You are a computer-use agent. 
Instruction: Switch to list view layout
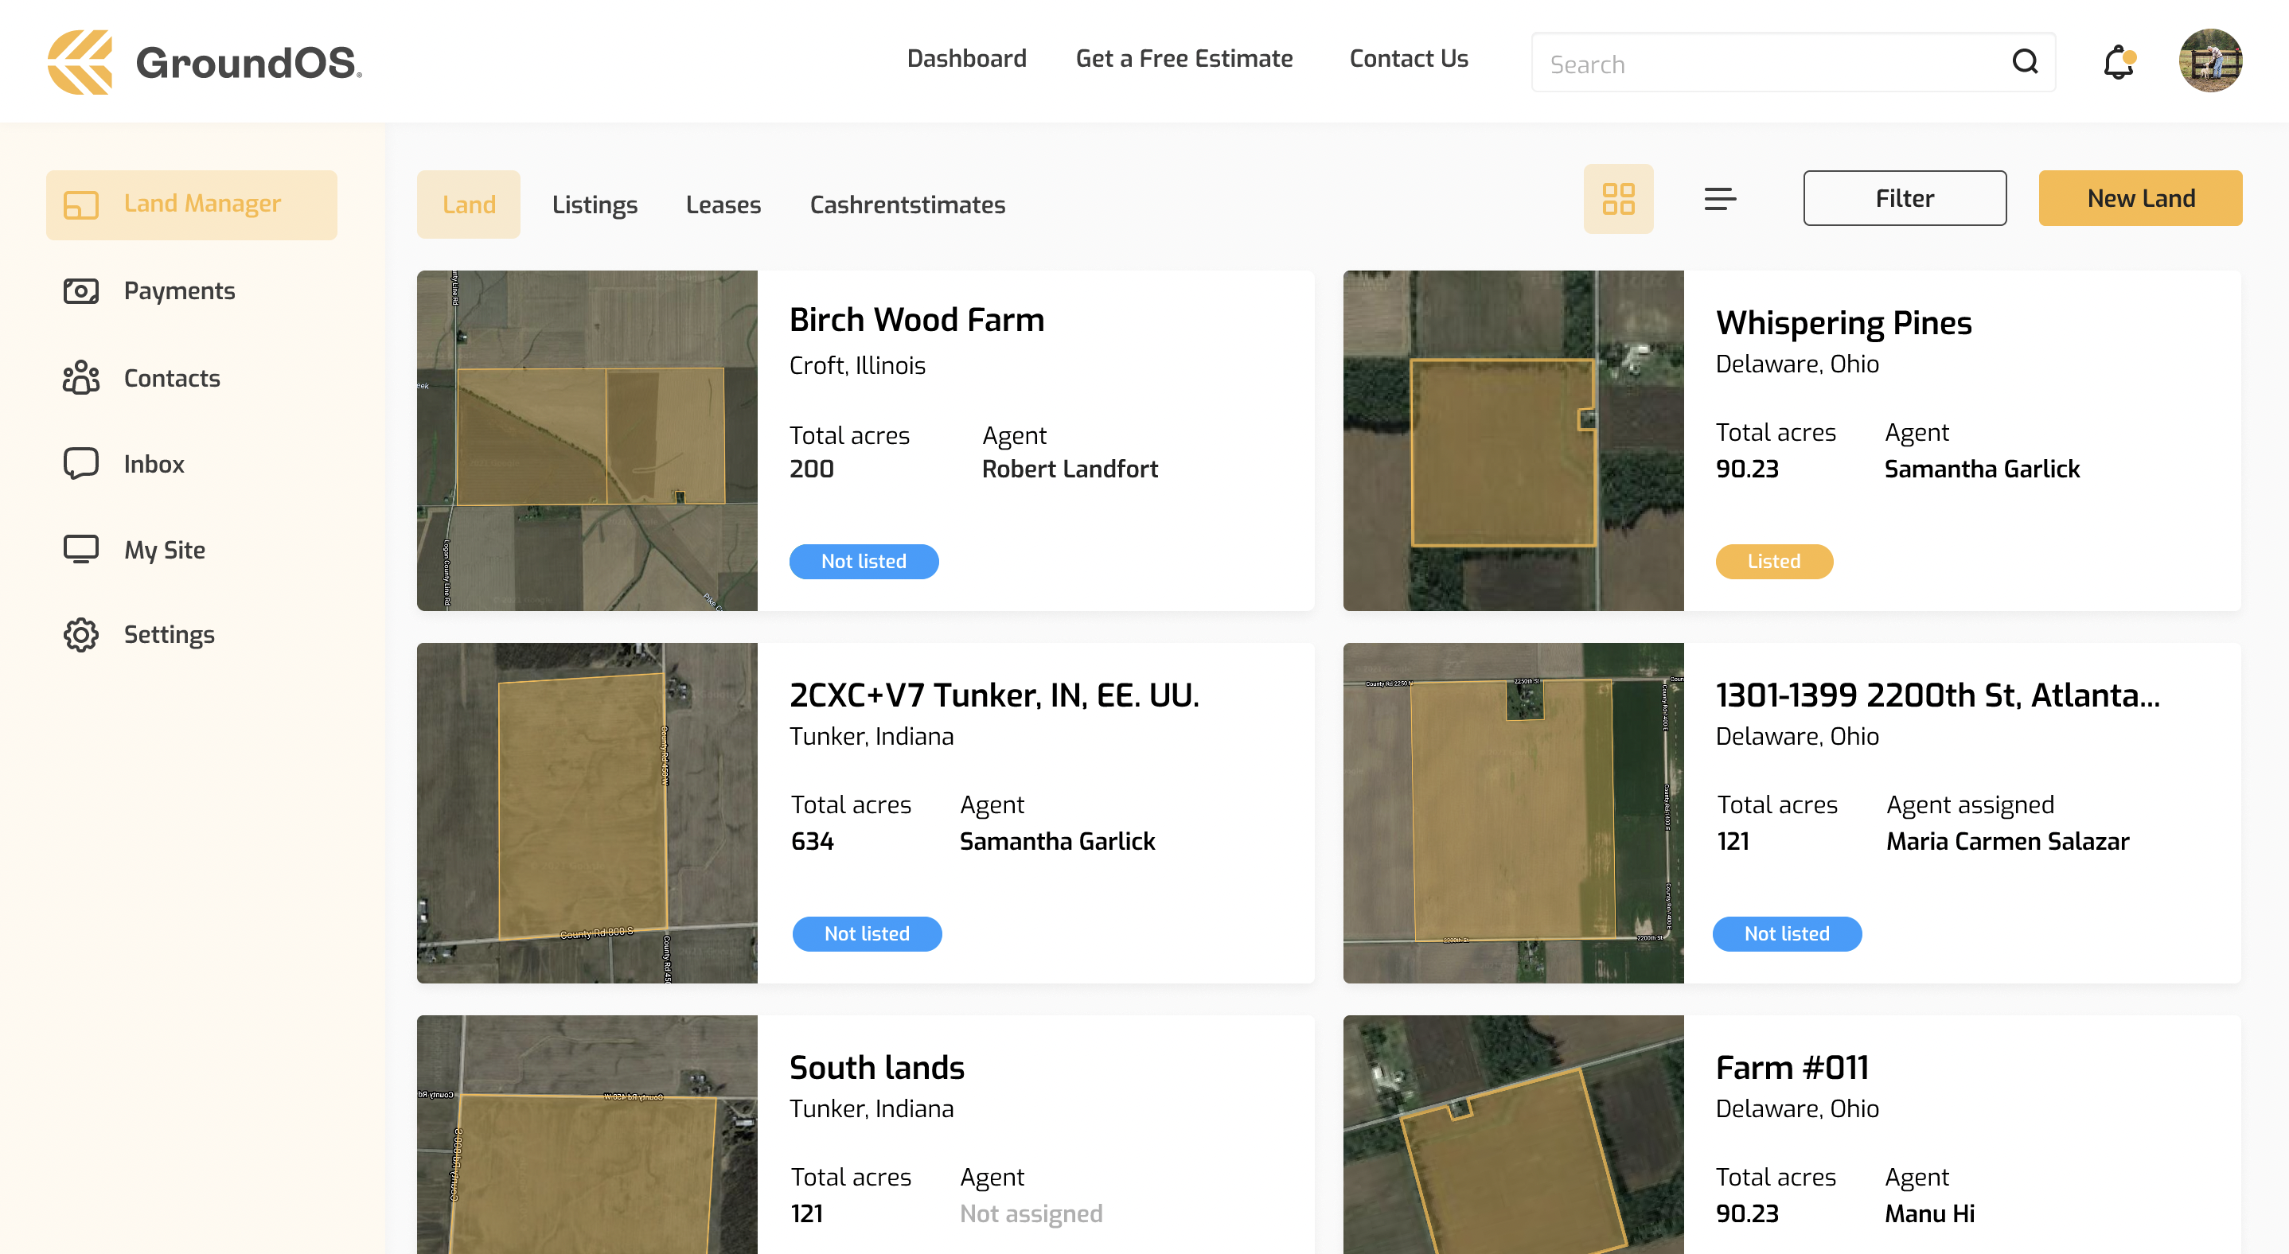coord(1719,199)
